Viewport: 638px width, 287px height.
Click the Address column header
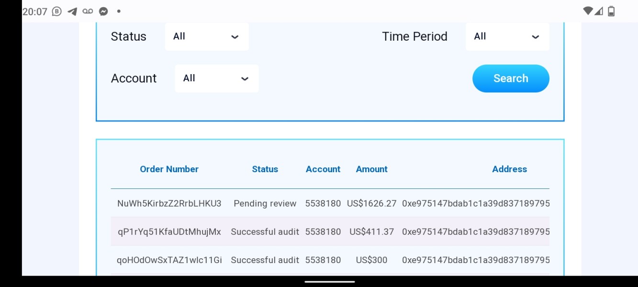point(509,169)
